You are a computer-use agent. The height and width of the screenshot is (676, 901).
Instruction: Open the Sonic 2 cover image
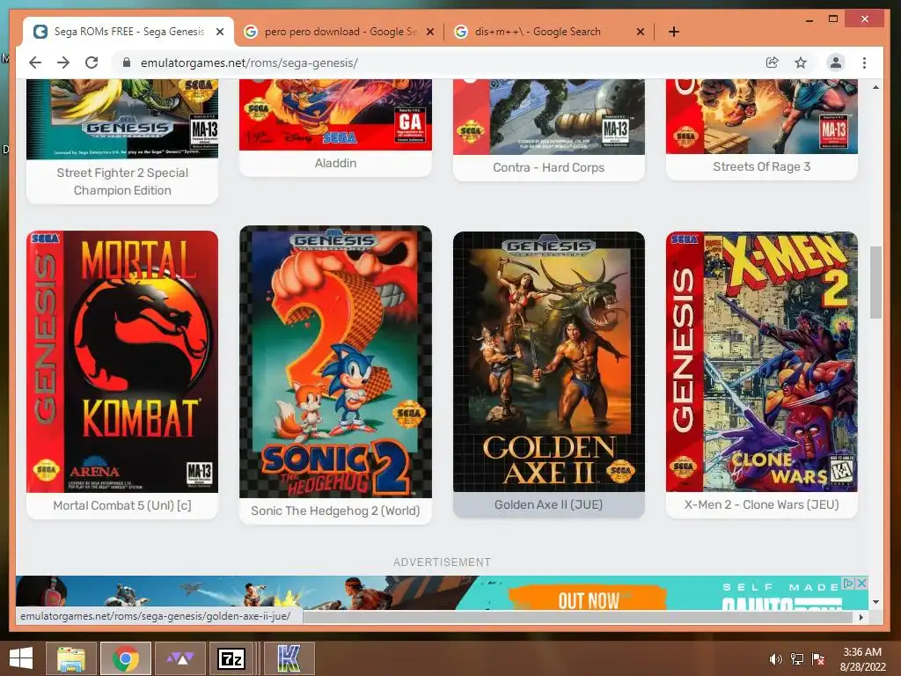point(335,362)
